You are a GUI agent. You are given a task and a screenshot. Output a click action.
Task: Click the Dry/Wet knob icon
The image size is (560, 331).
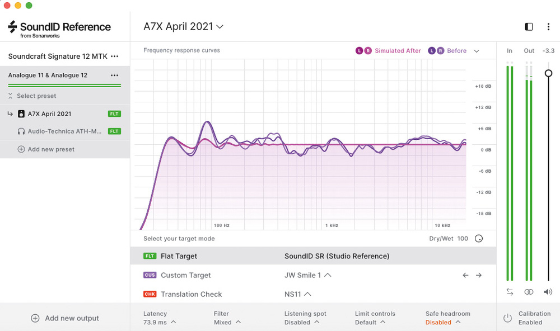click(x=479, y=239)
